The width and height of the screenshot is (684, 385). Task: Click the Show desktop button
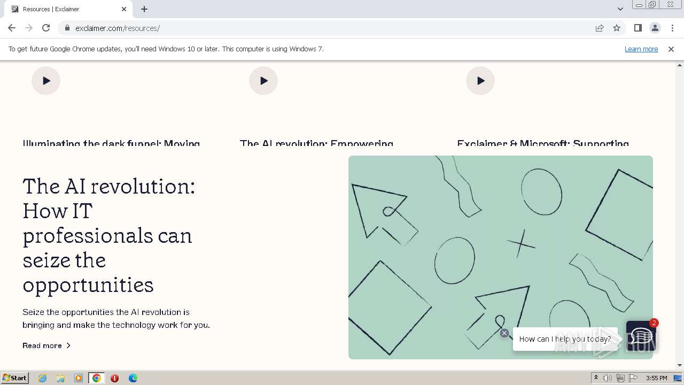pos(679,378)
